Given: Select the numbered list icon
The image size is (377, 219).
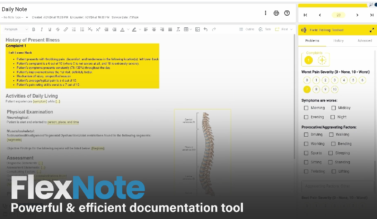Looking at the screenshot, I should pos(73,29).
